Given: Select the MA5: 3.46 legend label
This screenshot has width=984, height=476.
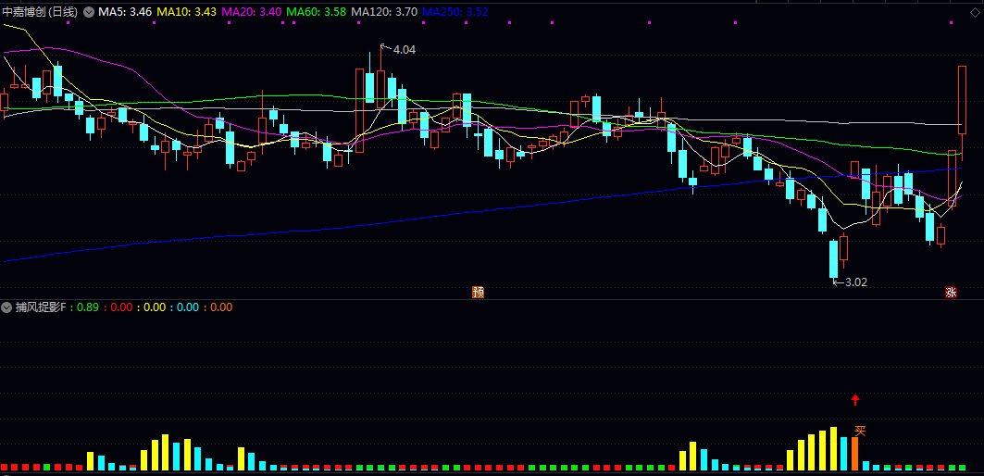Looking at the screenshot, I should [x=125, y=11].
